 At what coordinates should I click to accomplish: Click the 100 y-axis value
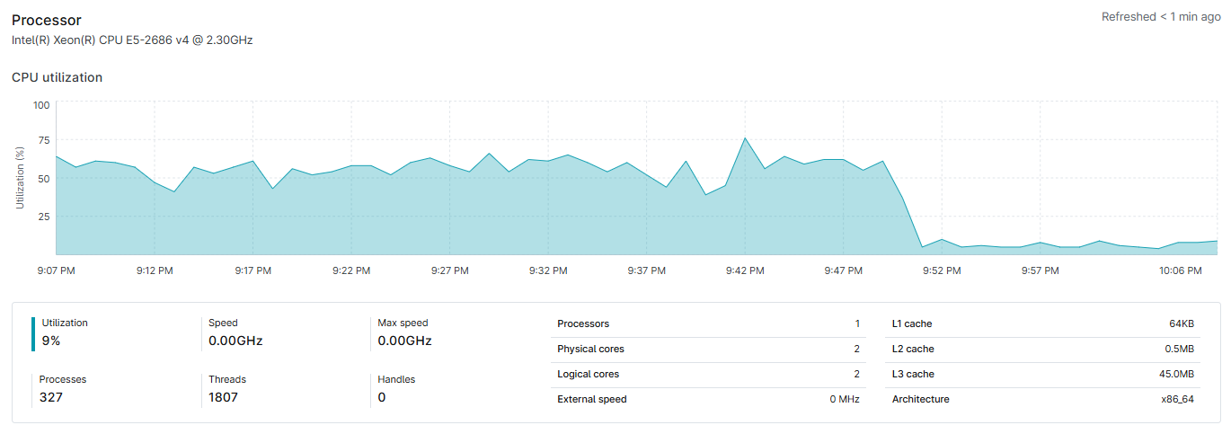(41, 105)
